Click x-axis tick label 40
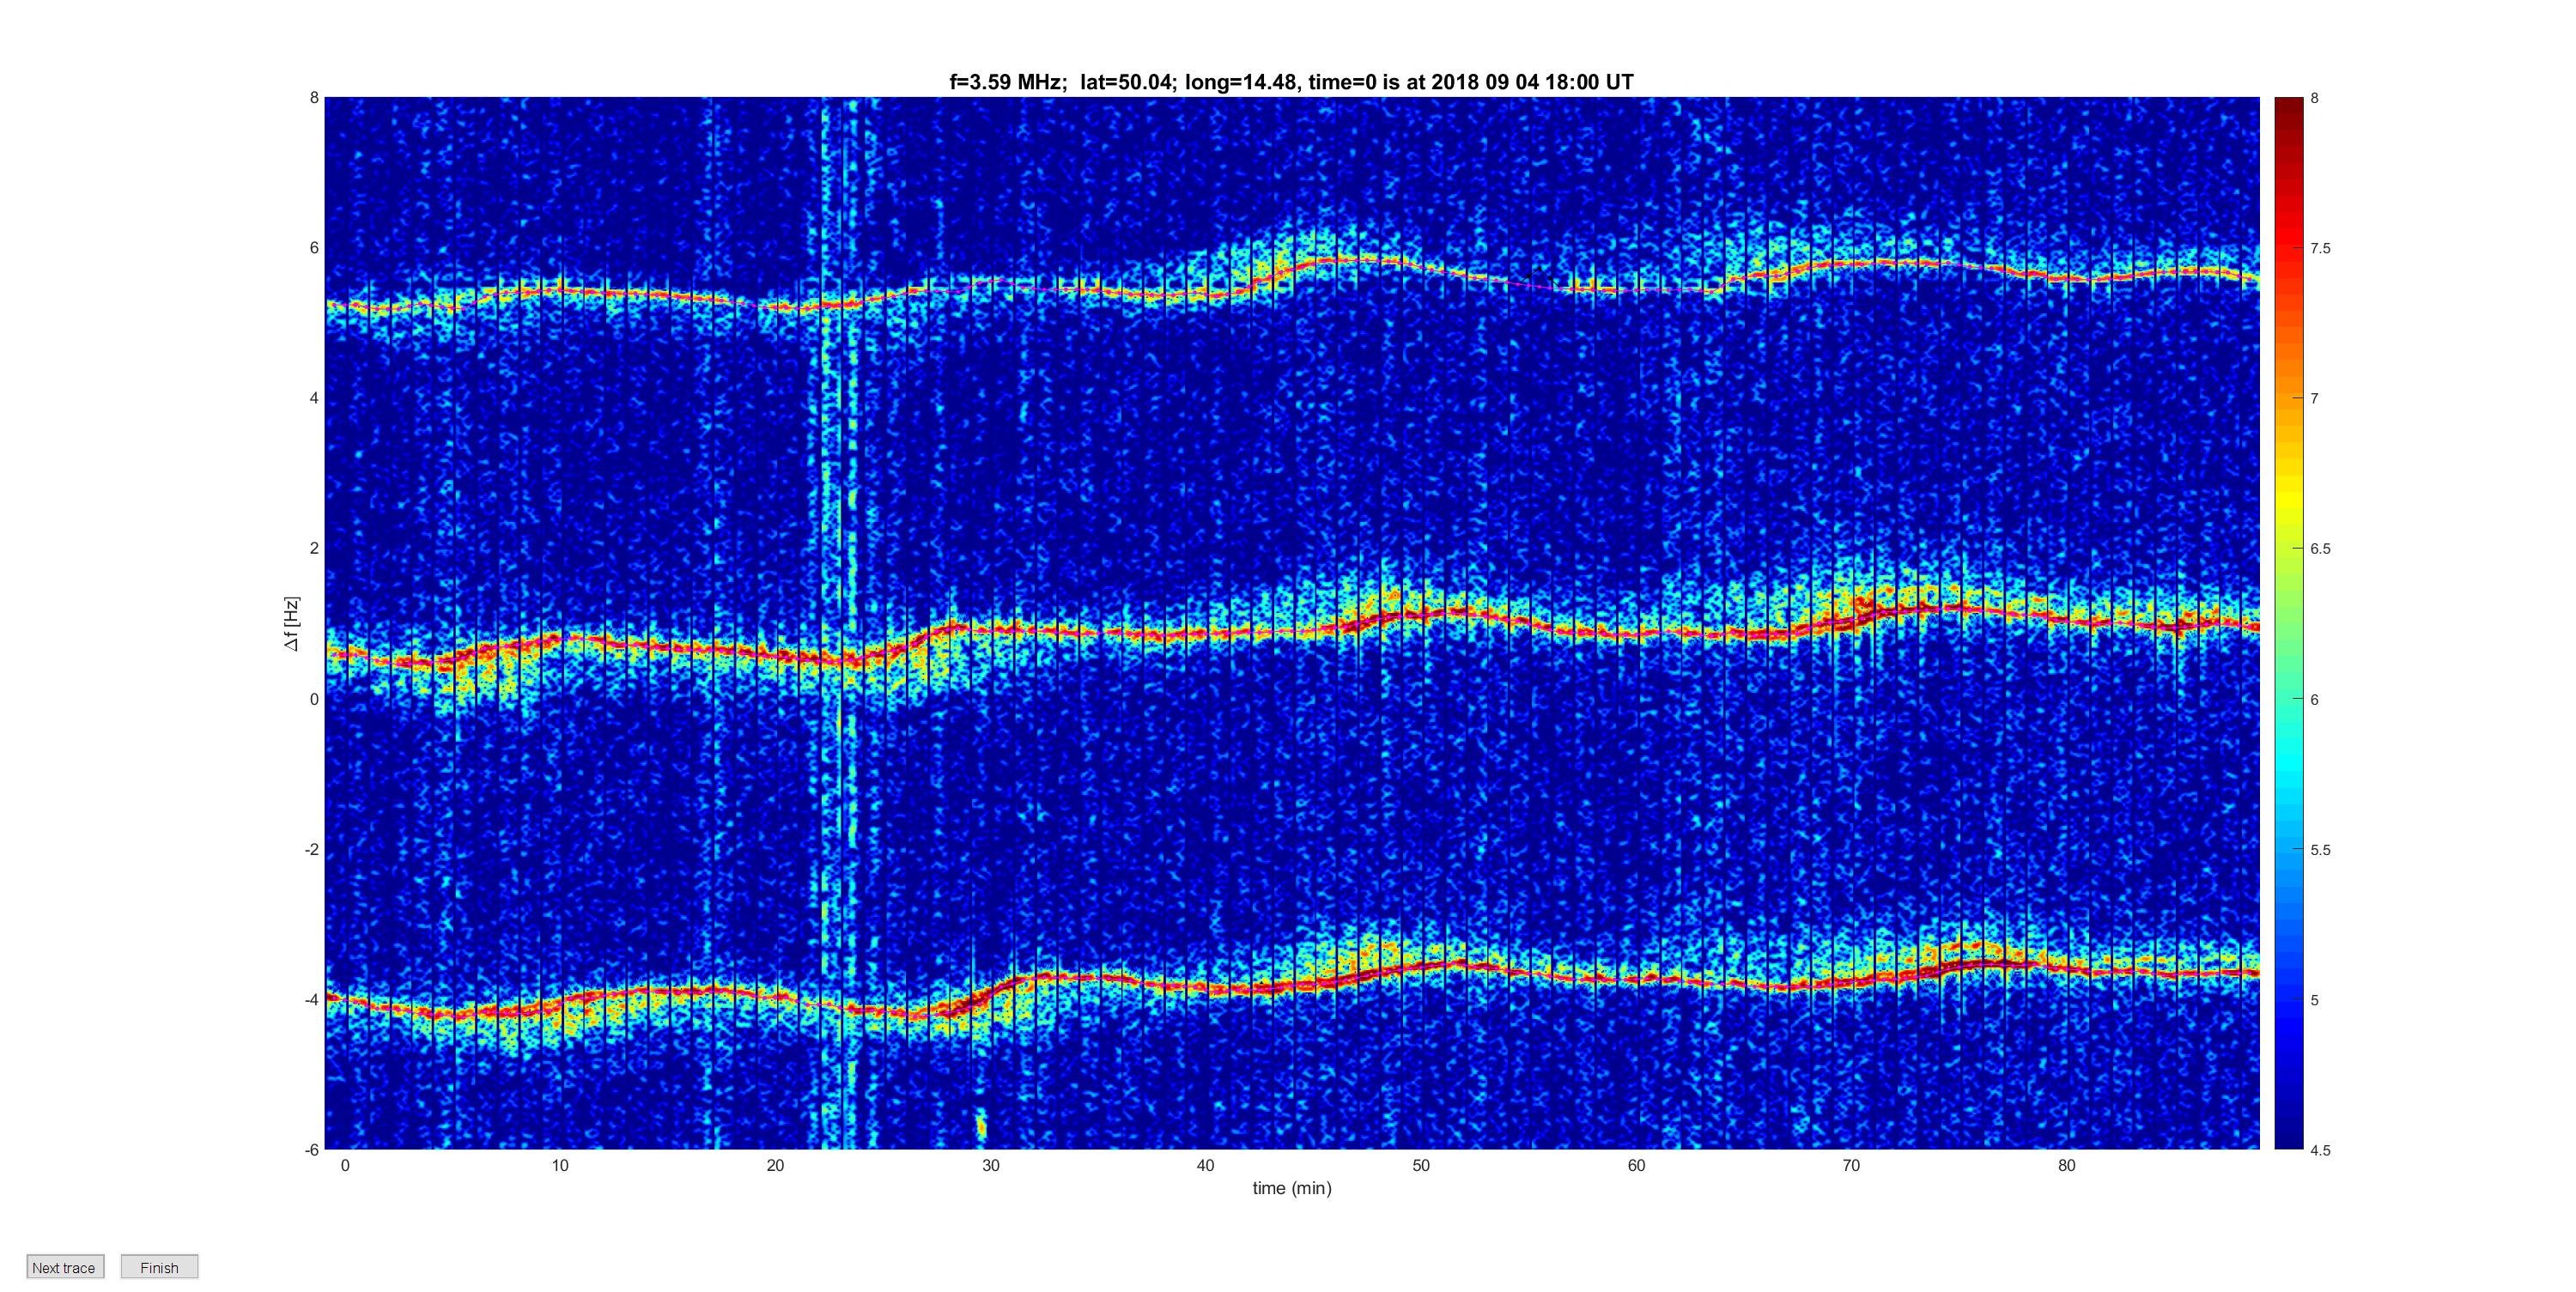The height and width of the screenshot is (1292, 2576). coord(1205,1165)
